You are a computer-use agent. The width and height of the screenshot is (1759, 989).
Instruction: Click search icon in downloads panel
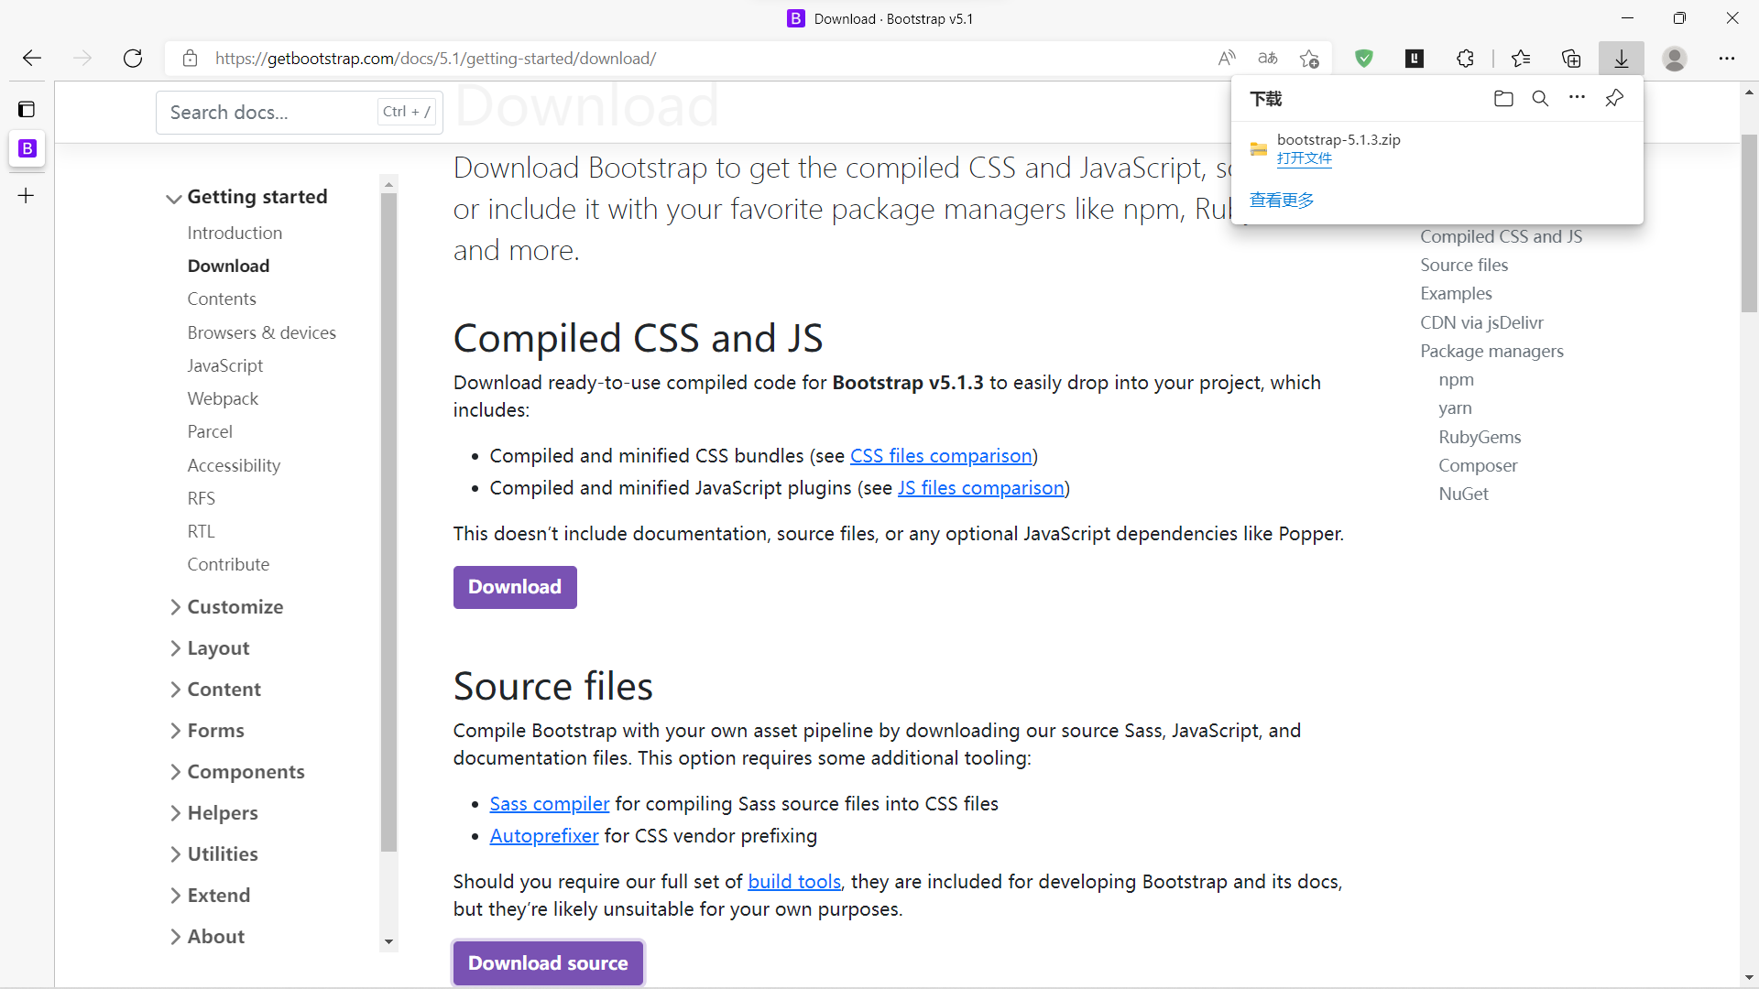pos(1540,99)
